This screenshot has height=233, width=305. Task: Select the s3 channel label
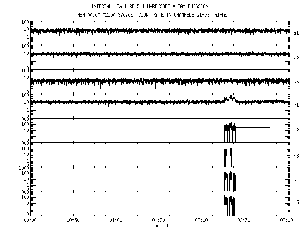point(297,82)
